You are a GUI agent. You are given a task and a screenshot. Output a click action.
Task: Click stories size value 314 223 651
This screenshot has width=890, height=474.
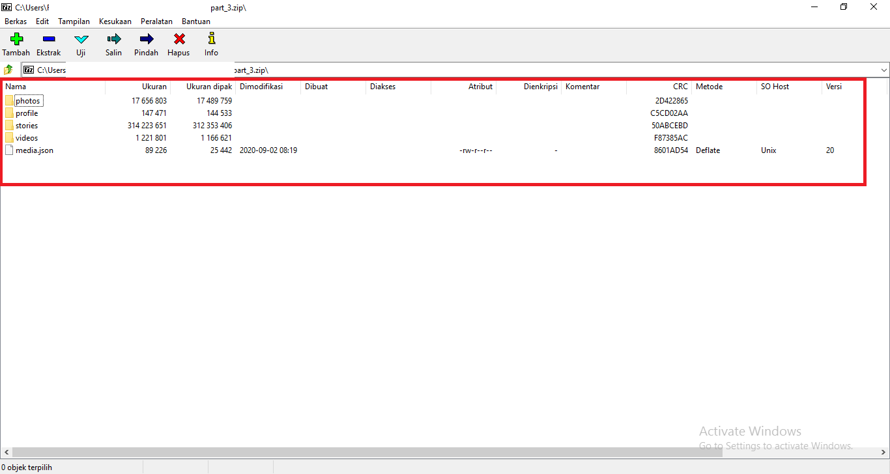pyautogui.click(x=147, y=126)
